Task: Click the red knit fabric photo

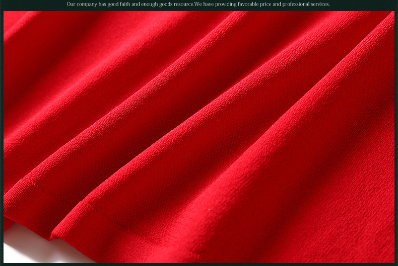Action: click(x=199, y=137)
